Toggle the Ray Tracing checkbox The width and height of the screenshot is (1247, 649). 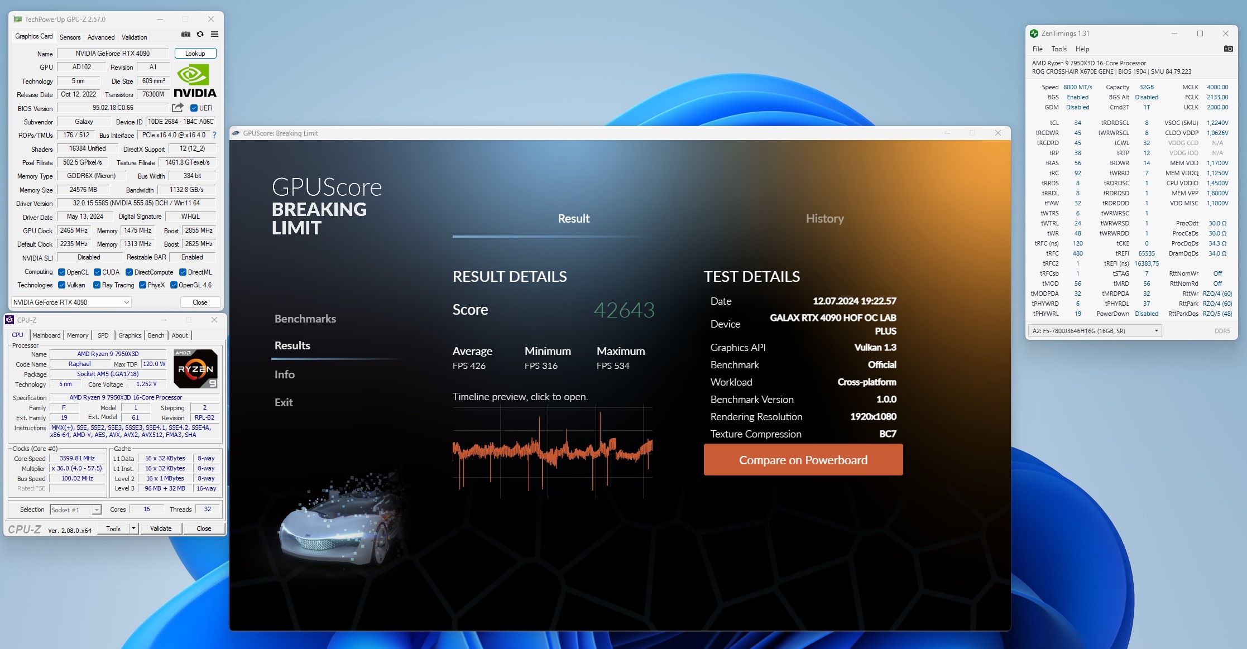[x=97, y=285]
